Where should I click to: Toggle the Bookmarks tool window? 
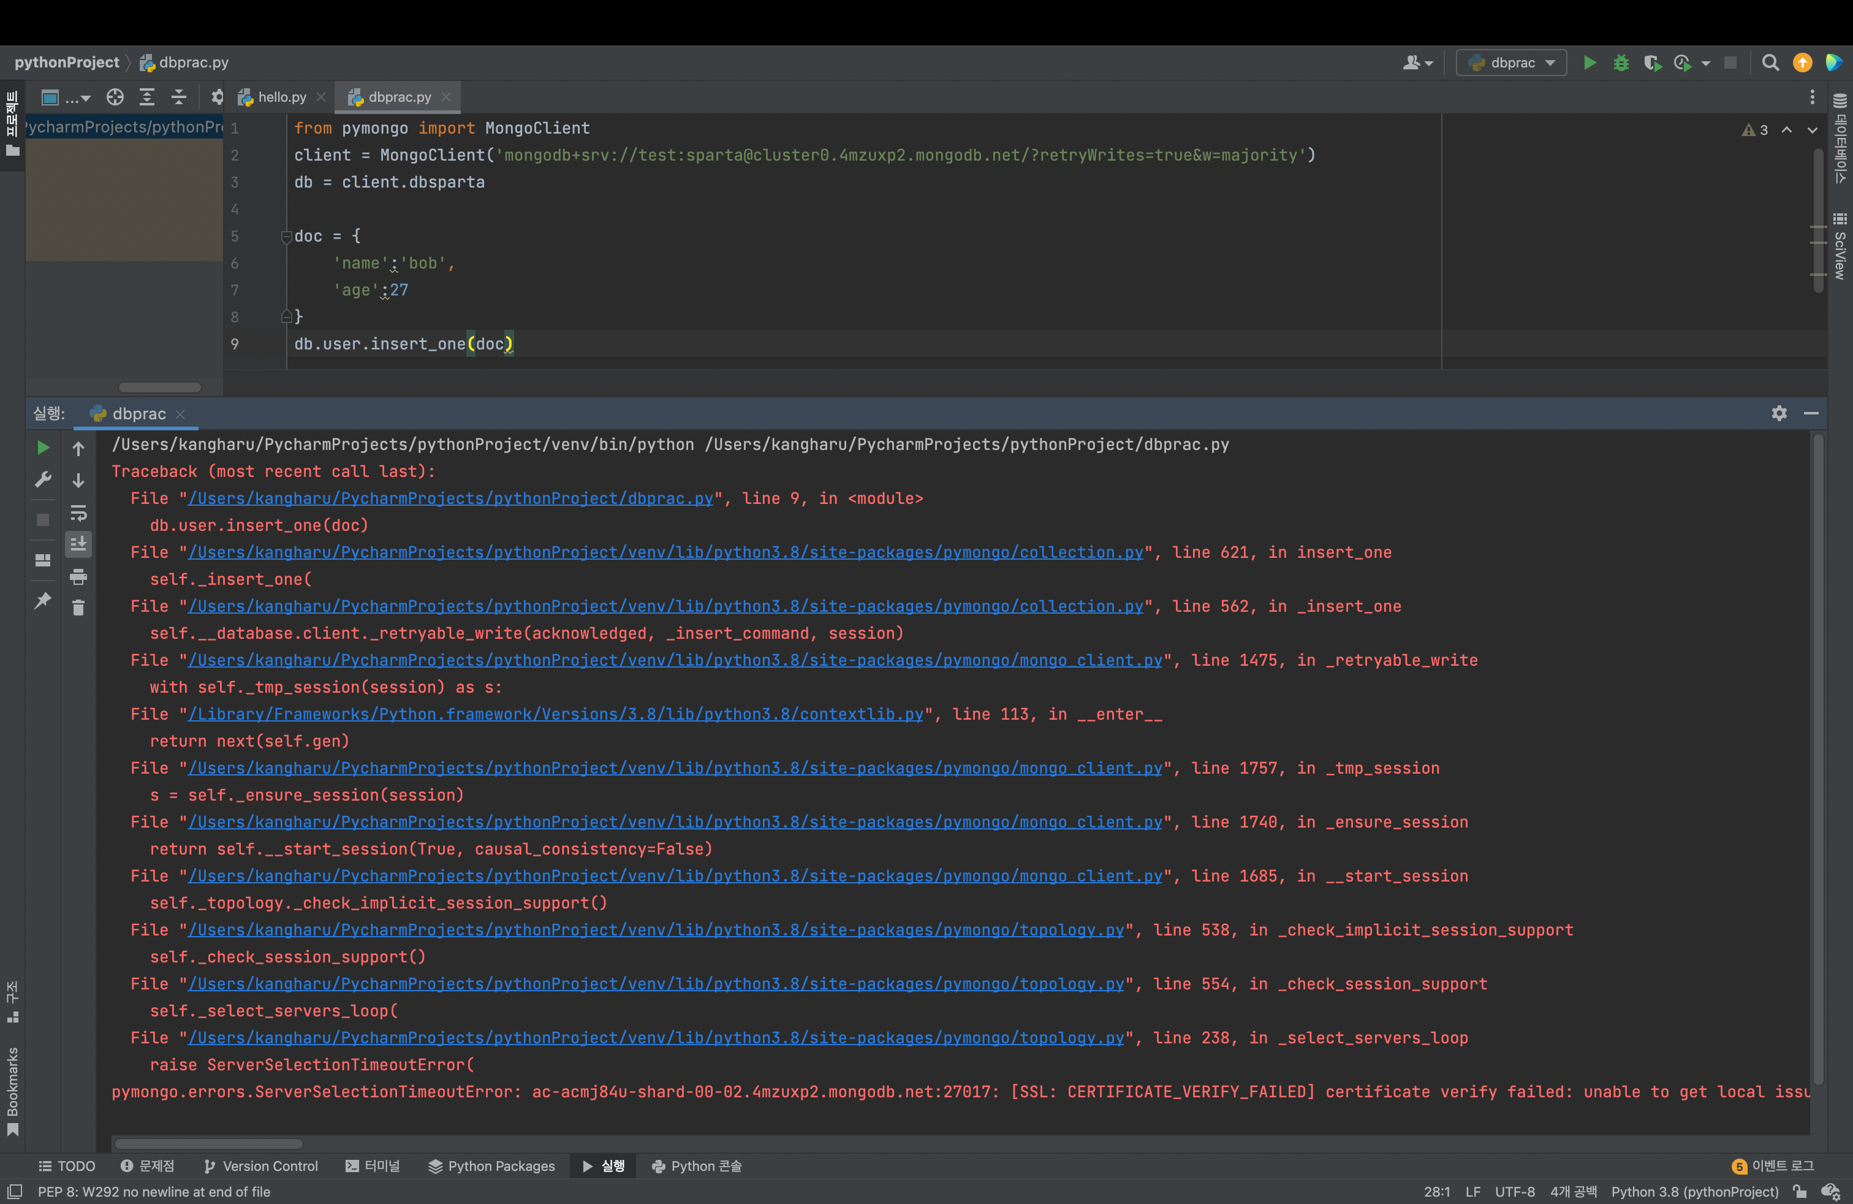(x=12, y=1092)
